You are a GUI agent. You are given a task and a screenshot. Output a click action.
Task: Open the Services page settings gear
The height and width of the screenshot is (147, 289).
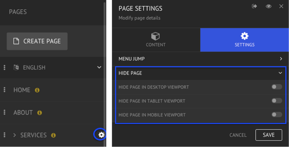101,135
